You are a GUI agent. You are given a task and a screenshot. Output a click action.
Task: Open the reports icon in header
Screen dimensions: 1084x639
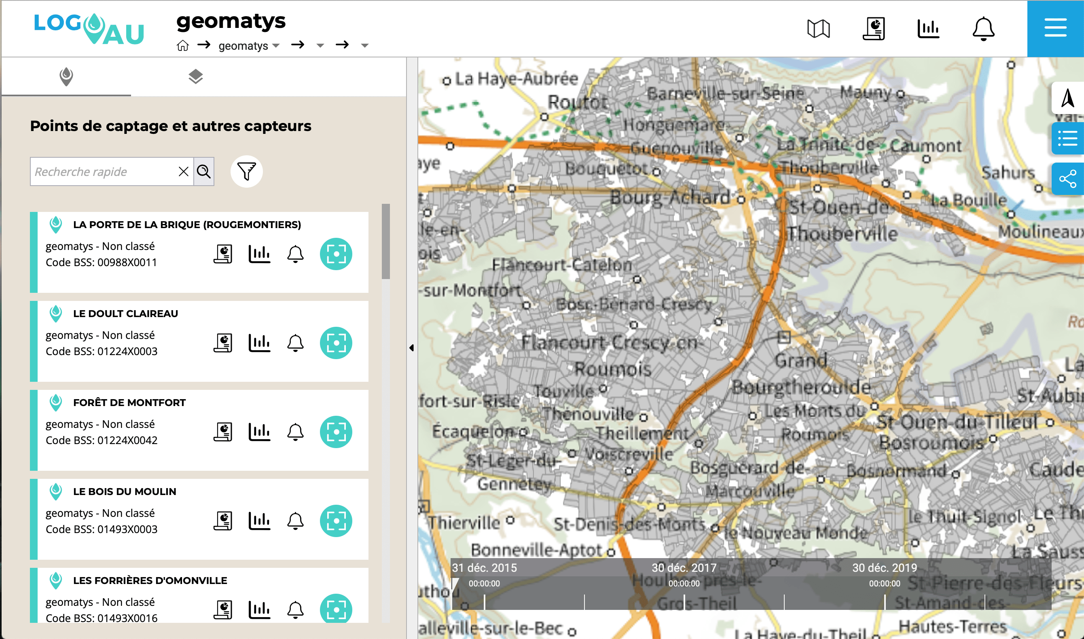[x=874, y=29]
